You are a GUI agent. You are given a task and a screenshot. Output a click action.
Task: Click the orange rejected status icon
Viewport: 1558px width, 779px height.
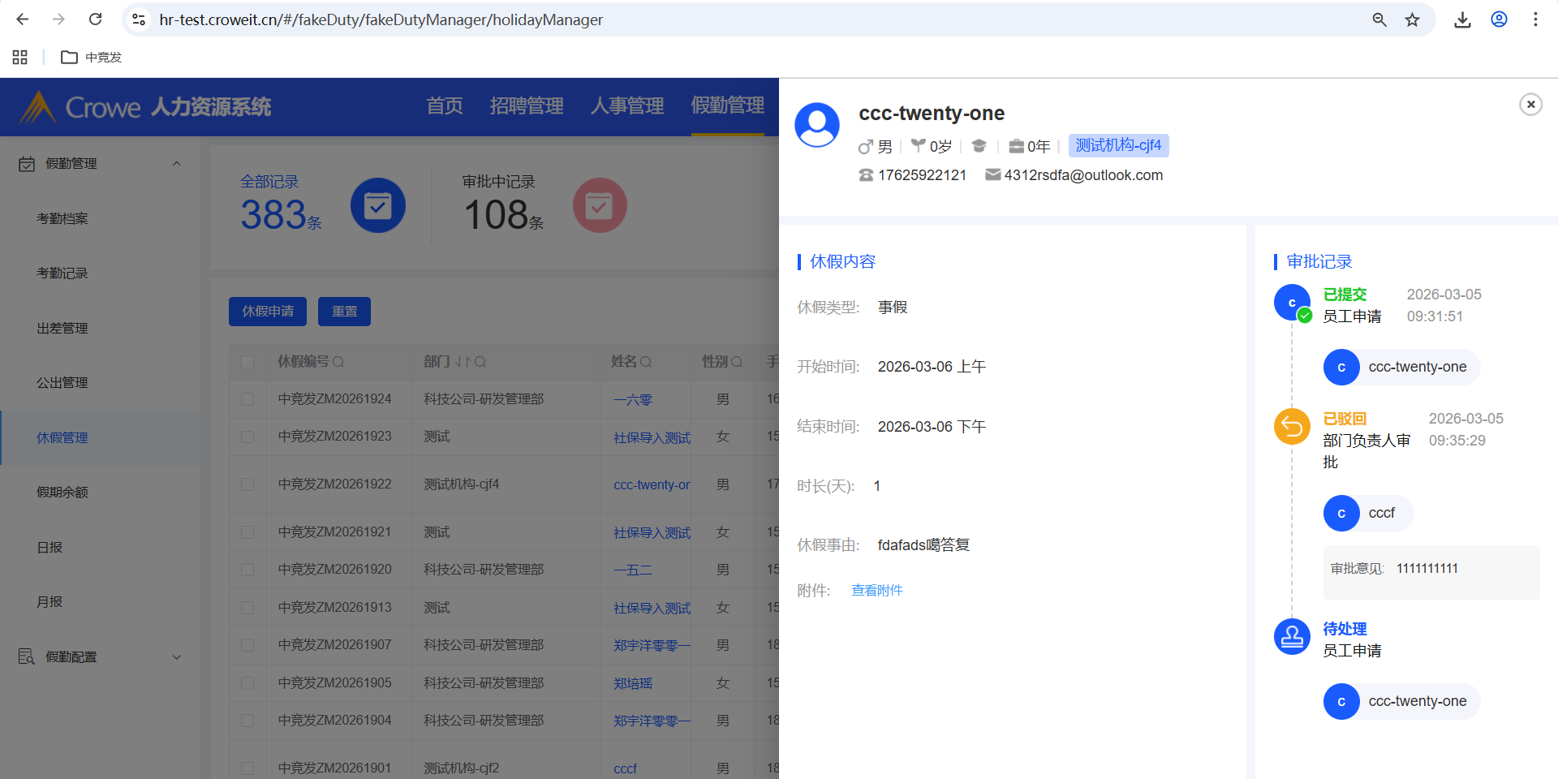click(x=1292, y=426)
